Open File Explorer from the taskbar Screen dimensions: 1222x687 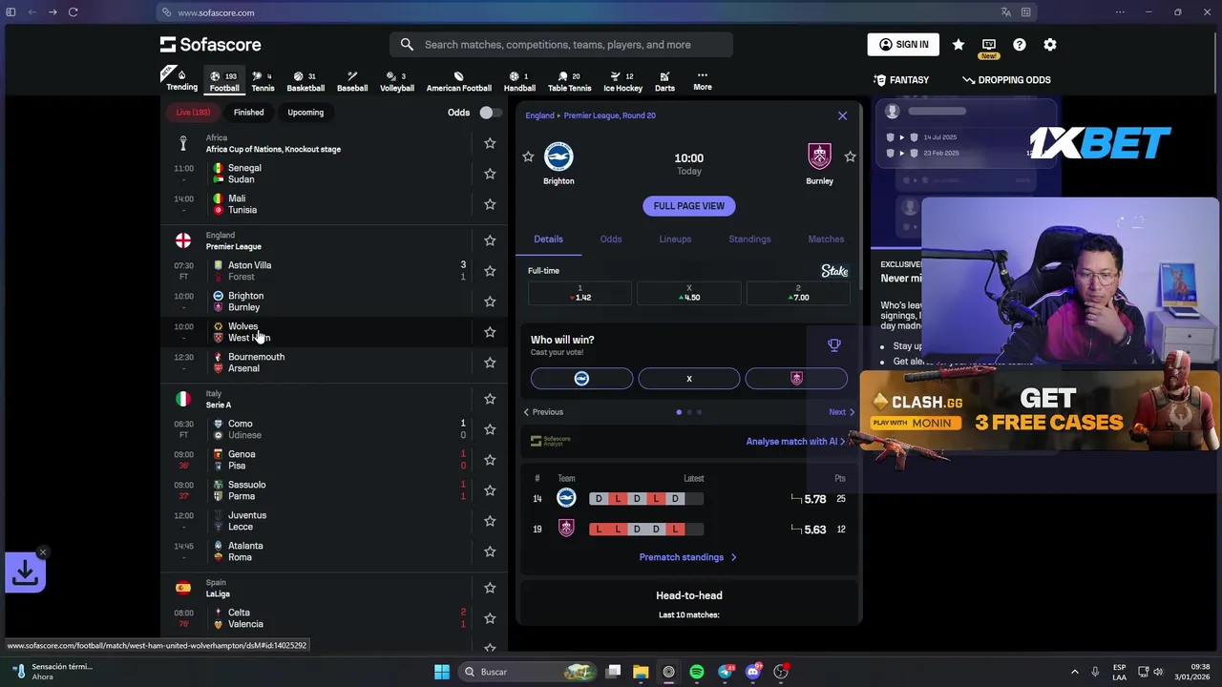click(641, 672)
